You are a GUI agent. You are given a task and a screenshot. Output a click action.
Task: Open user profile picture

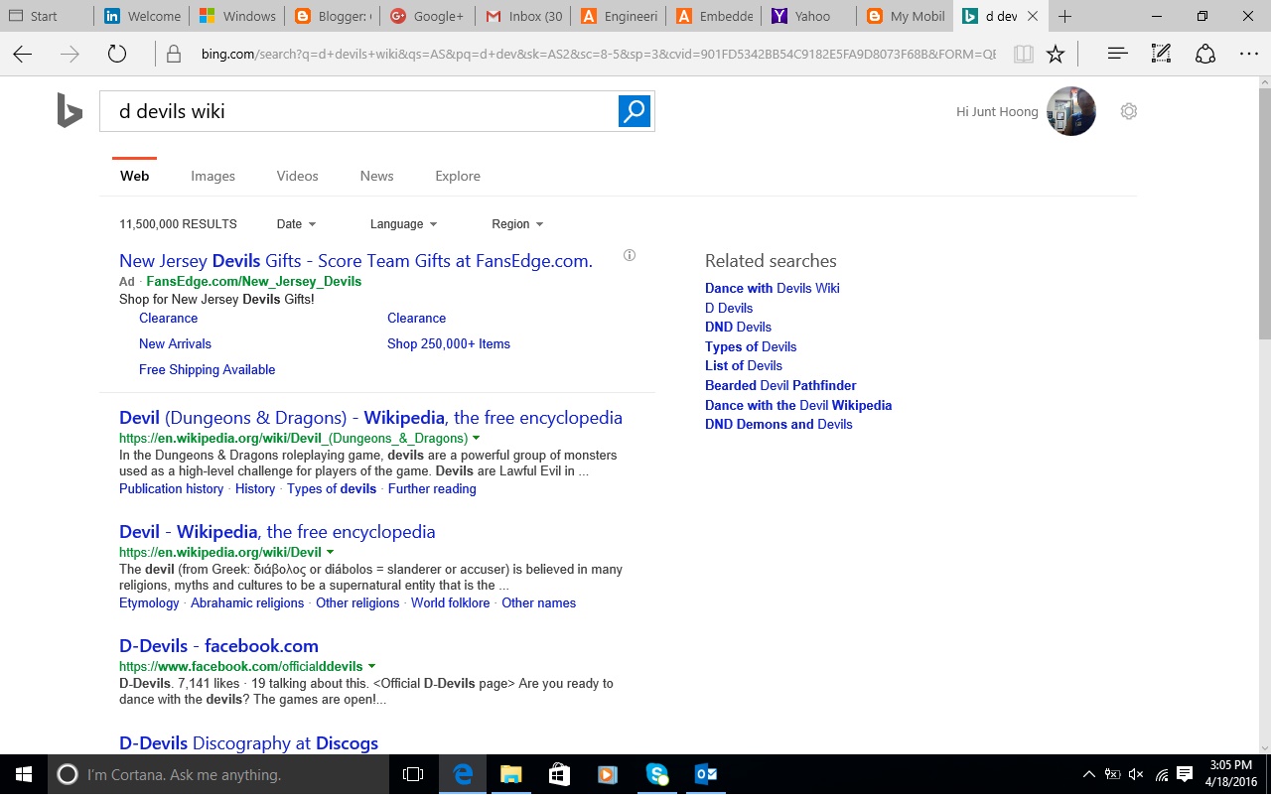(x=1071, y=111)
